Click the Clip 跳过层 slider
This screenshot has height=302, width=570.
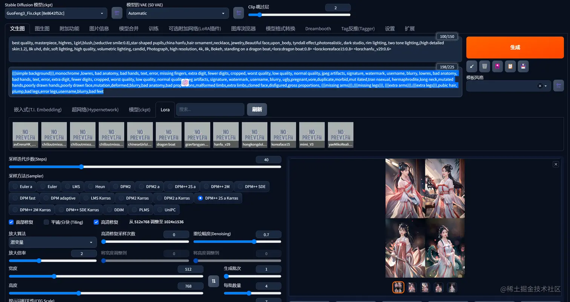299,15
